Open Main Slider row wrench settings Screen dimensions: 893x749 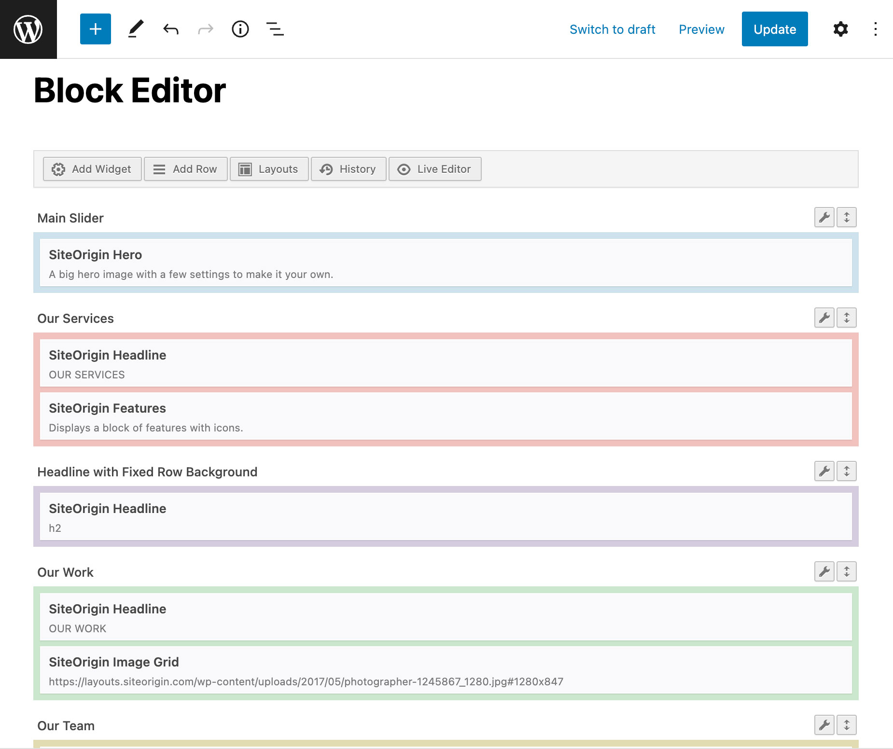tap(824, 217)
